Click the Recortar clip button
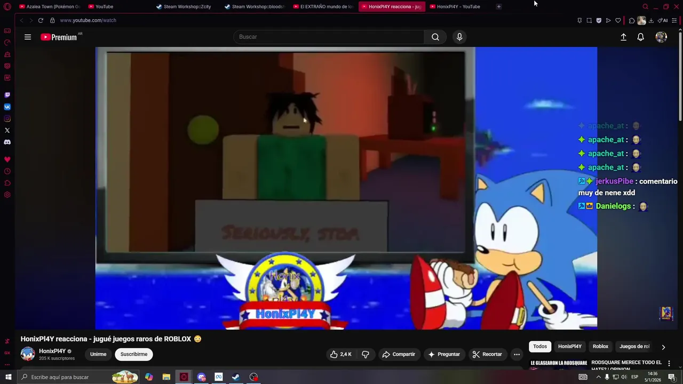The image size is (683, 384). [x=487, y=354]
